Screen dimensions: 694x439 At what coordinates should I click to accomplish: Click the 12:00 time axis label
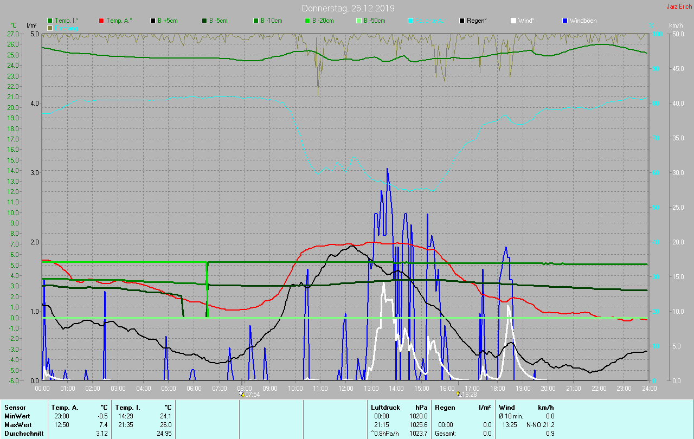pyautogui.click(x=346, y=389)
